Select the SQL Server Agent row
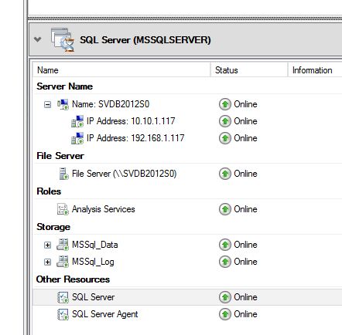The width and height of the screenshot is (342, 335). pos(105,314)
